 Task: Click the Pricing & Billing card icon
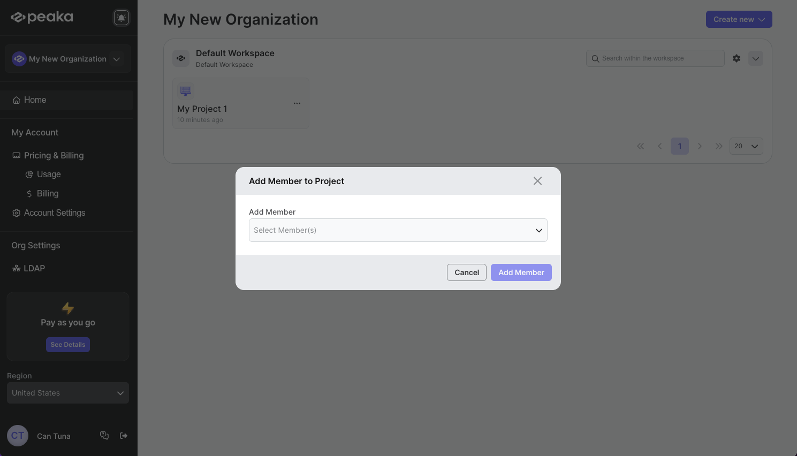tap(16, 155)
